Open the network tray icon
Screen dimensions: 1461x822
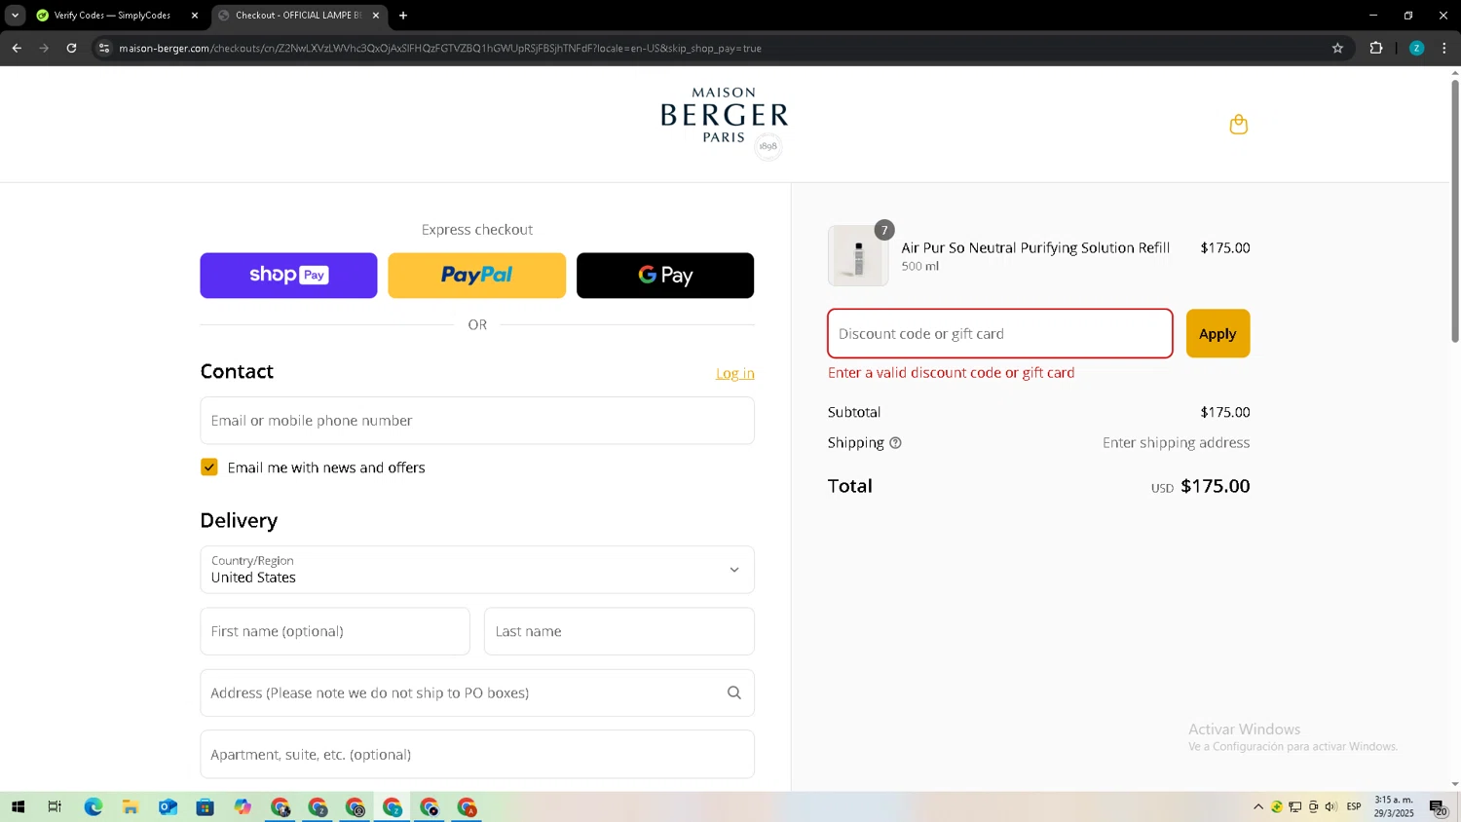click(x=1294, y=806)
